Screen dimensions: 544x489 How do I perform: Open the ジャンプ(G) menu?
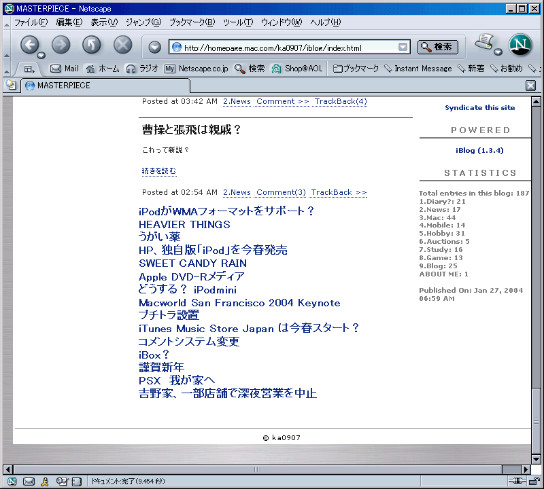[x=143, y=22]
